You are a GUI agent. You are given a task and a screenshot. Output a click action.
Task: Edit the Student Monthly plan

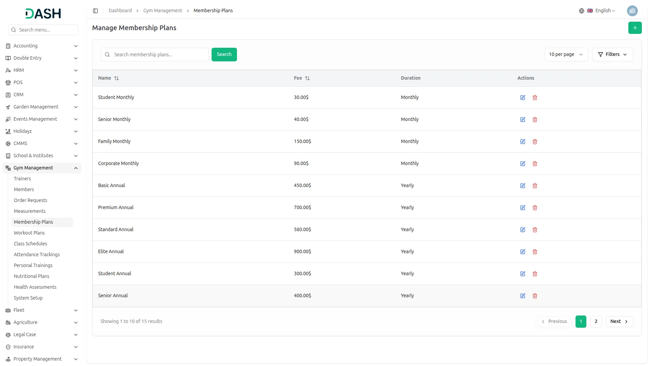click(523, 98)
